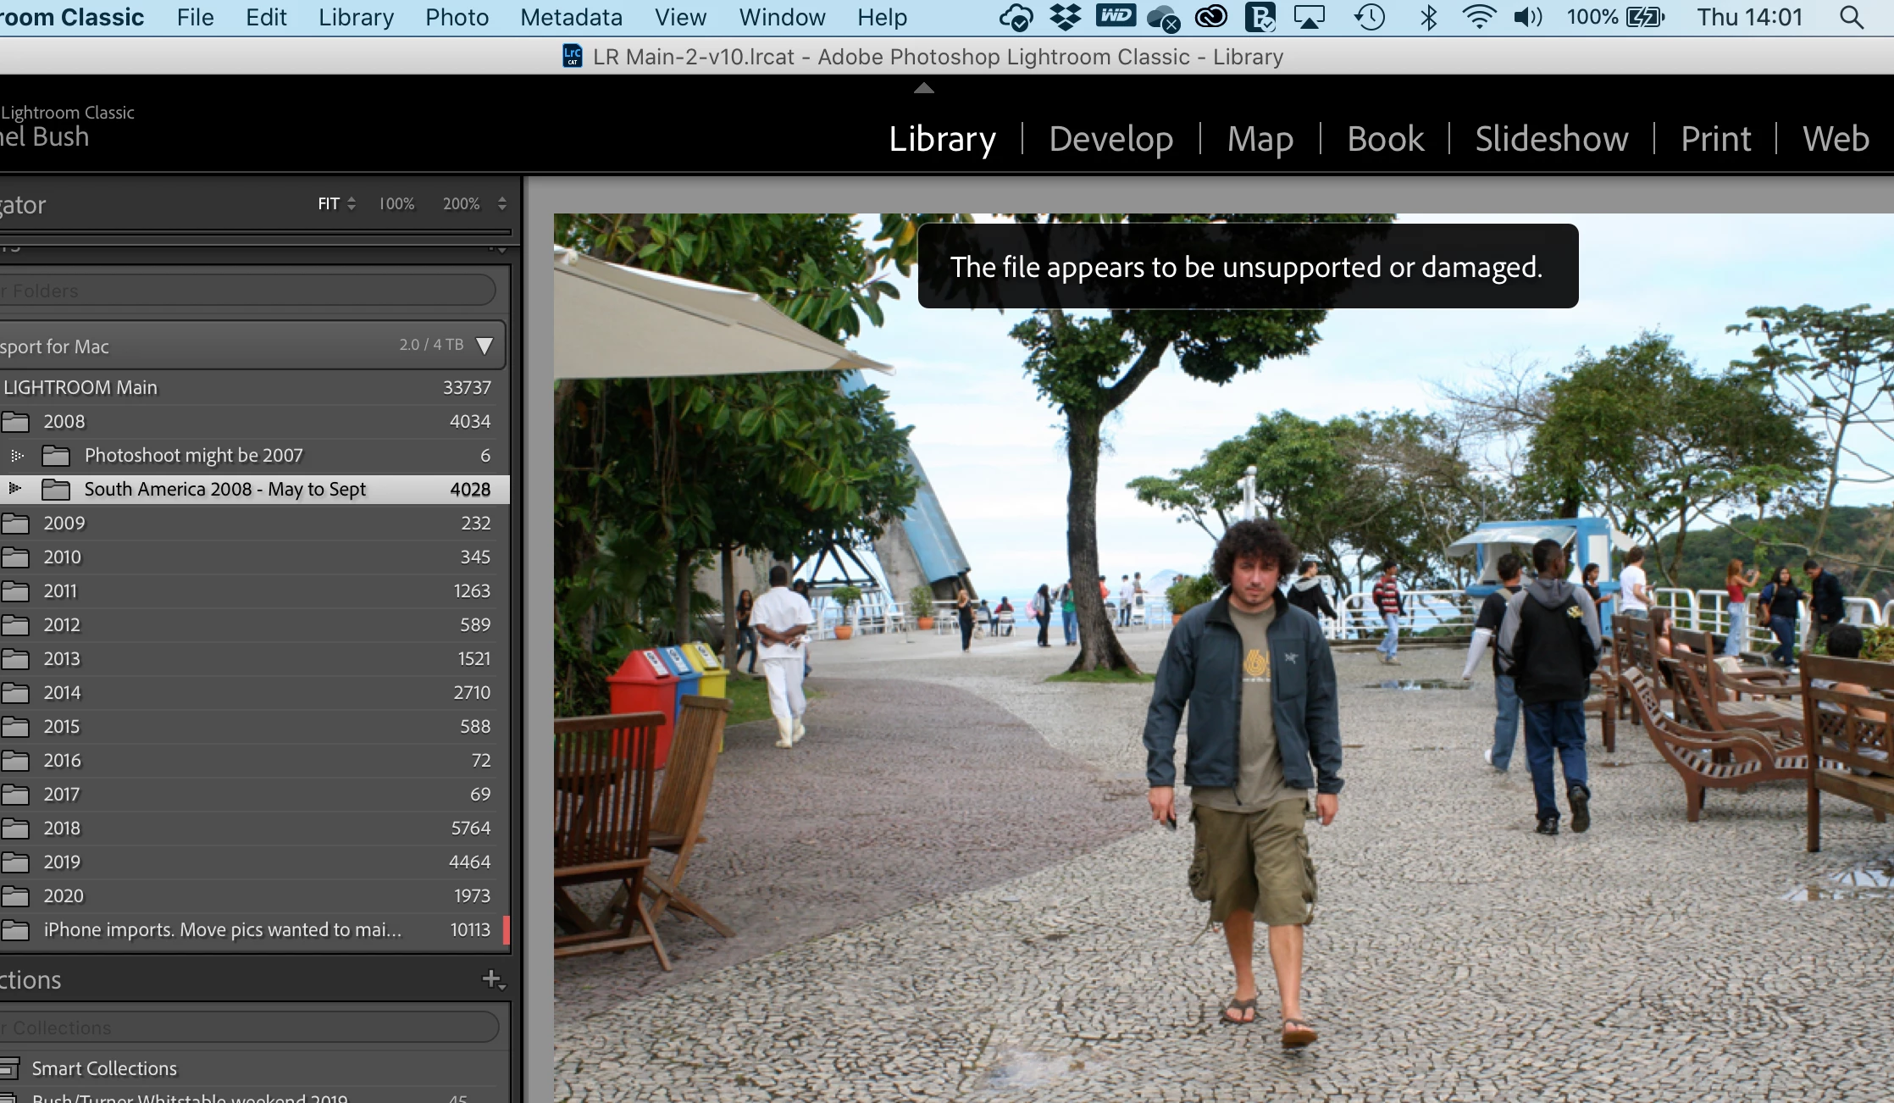Expand Photoshoot might be 2007 folder
The width and height of the screenshot is (1894, 1103).
tap(17, 456)
